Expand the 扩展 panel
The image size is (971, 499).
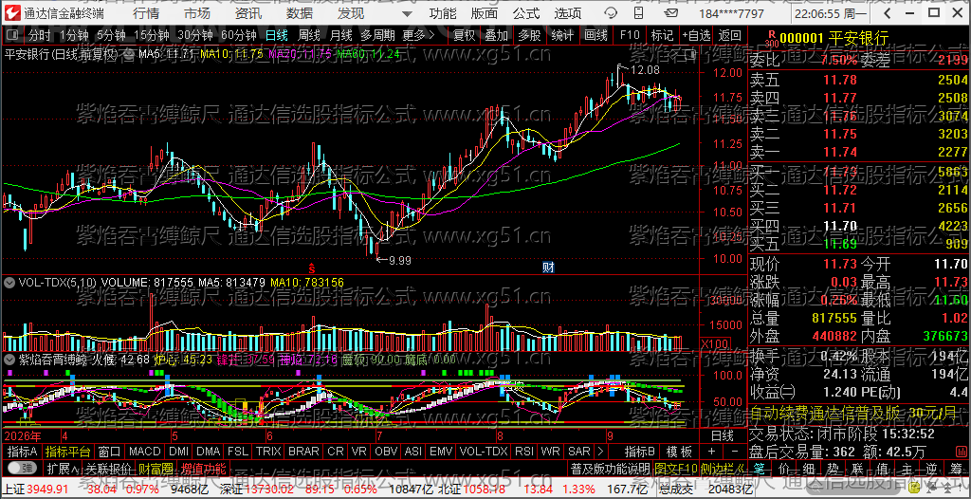(63, 468)
